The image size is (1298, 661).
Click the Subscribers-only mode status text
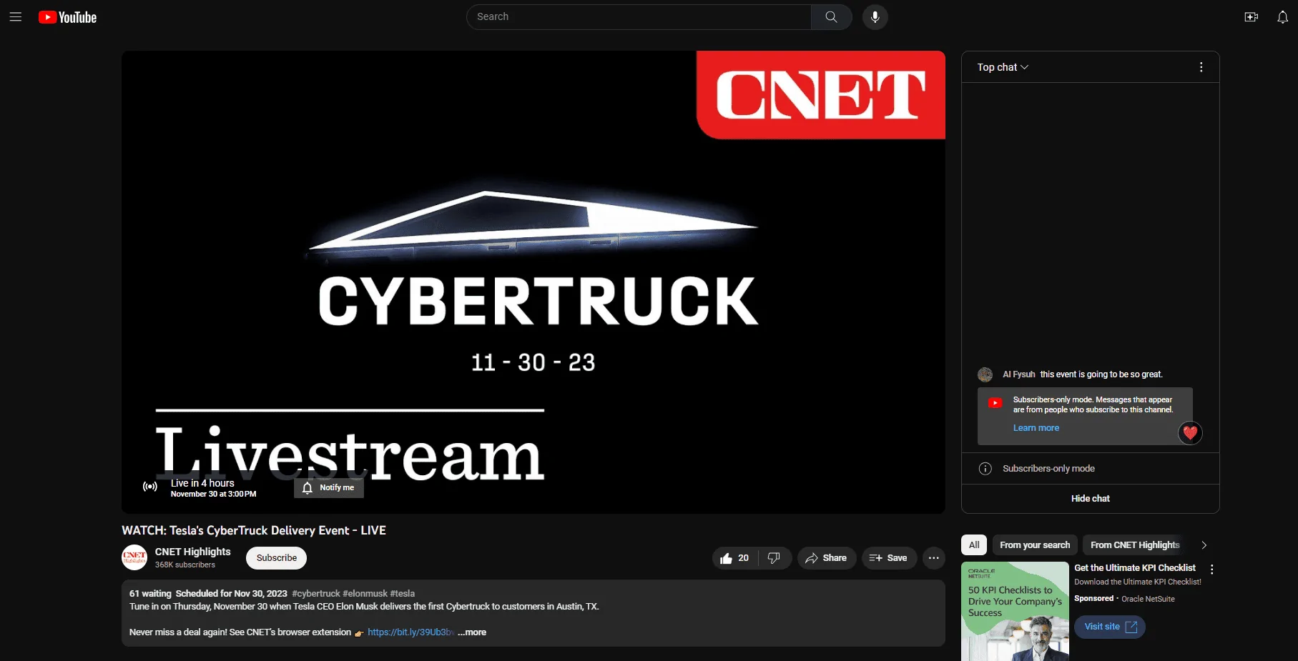[1048, 469]
